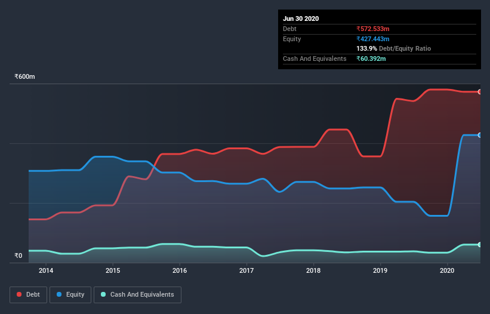
Task: Click the ₹600m y-axis label
Action: coord(24,76)
